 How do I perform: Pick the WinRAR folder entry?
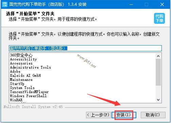pyautogui.click(x=16, y=100)
